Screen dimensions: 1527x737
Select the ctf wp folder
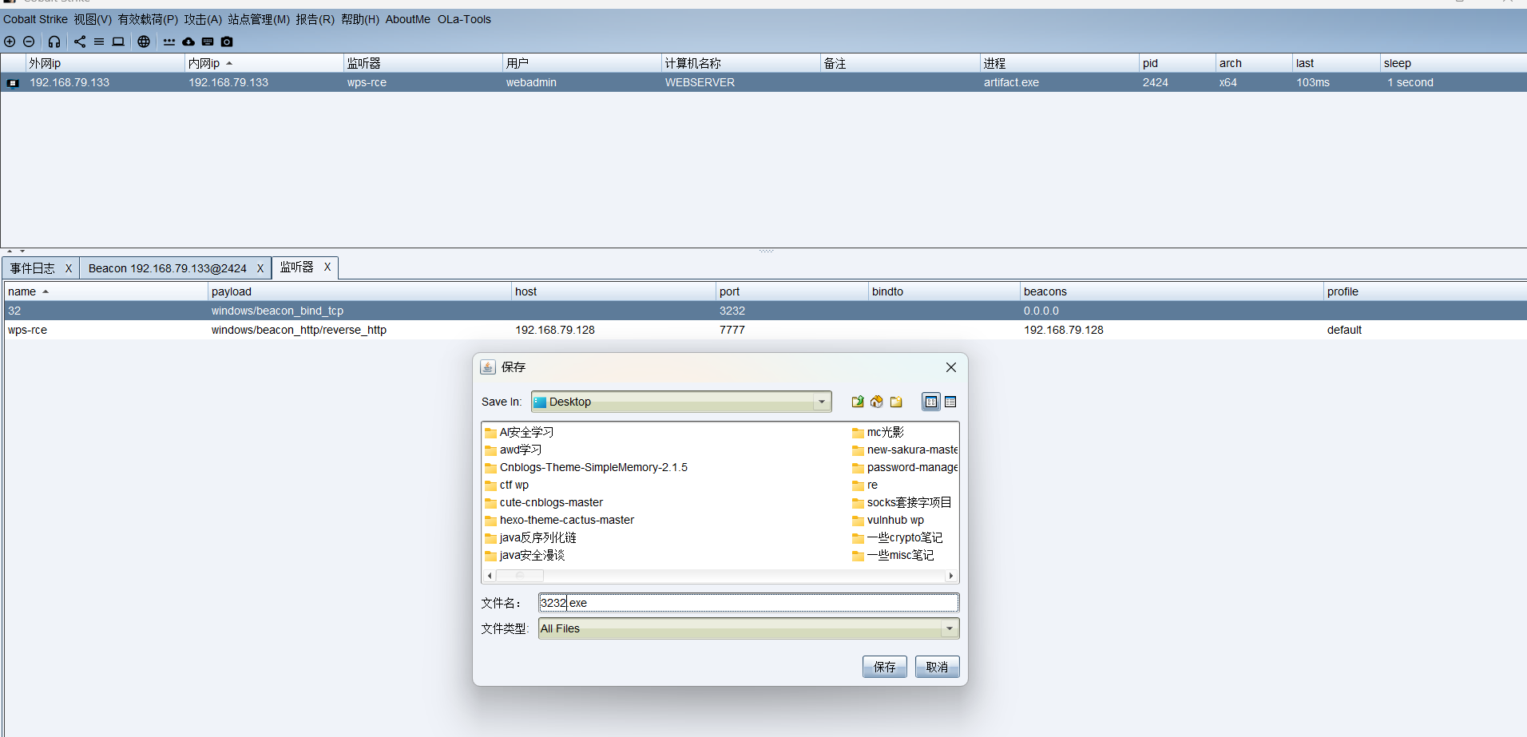tap(507, 485)
